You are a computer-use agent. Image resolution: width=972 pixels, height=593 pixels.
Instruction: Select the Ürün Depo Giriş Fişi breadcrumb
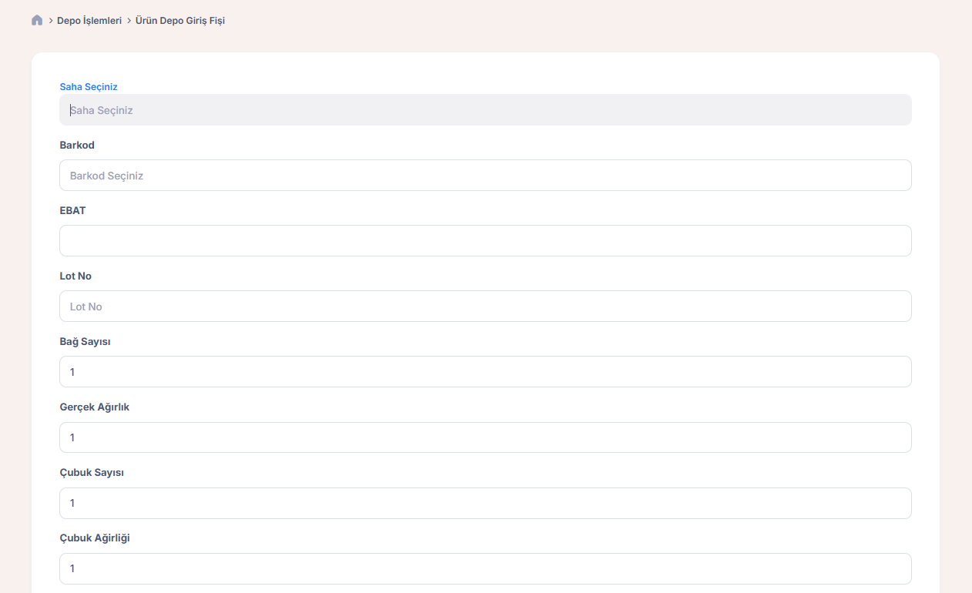[179, 21]
